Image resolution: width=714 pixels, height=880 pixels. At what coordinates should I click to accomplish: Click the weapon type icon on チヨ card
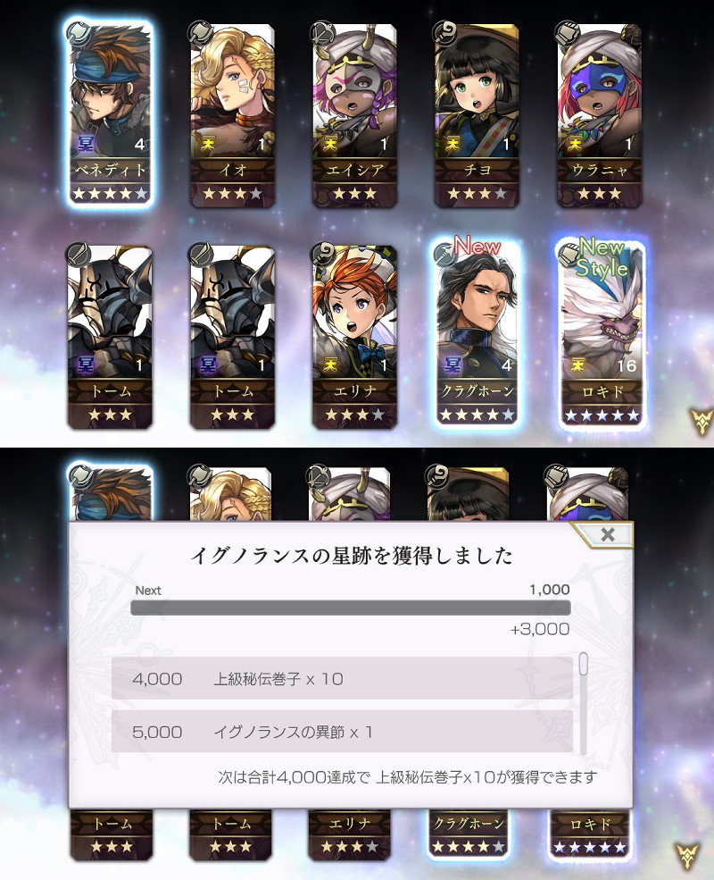point(444,33)
